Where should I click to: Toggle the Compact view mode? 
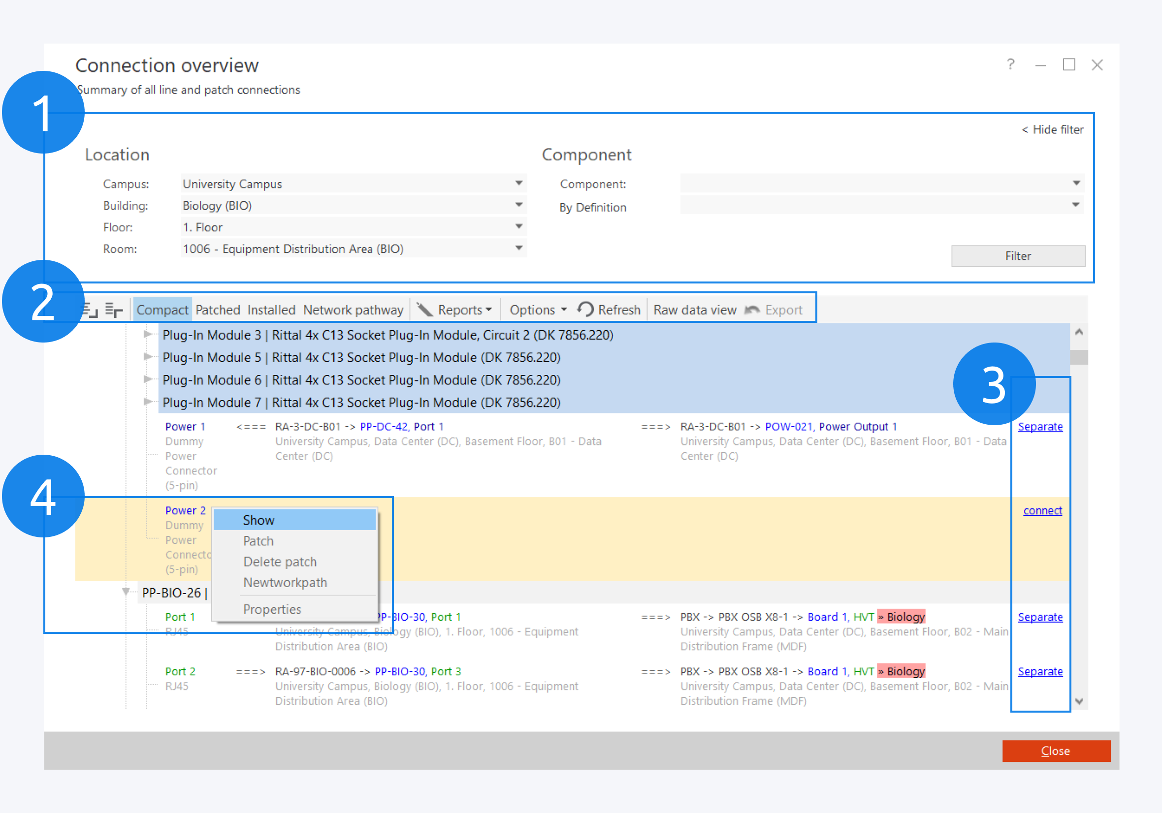[162, 310]
